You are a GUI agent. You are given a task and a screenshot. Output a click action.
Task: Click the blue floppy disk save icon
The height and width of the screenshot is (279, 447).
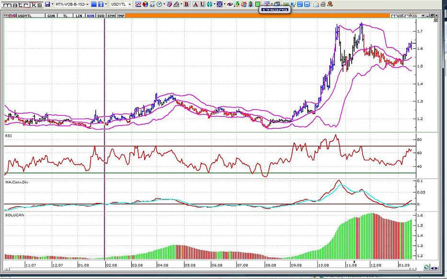tap(48, 4)
